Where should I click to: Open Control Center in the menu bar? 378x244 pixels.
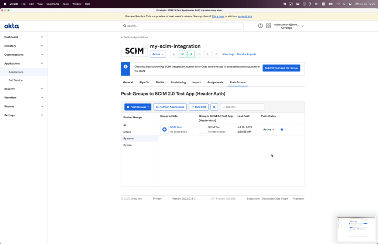(350, 4)
